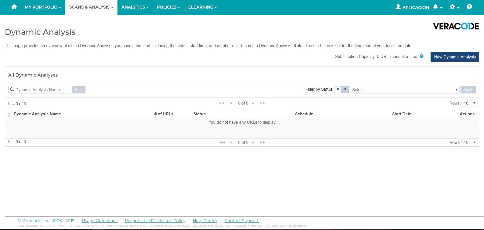Focus the Dynamic Analysis Name search field

point(40,90)
